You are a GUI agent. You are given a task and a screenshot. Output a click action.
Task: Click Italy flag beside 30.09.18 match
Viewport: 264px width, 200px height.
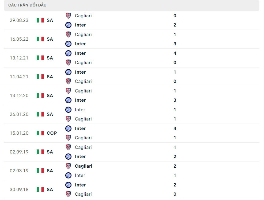(x=40, y=190)
